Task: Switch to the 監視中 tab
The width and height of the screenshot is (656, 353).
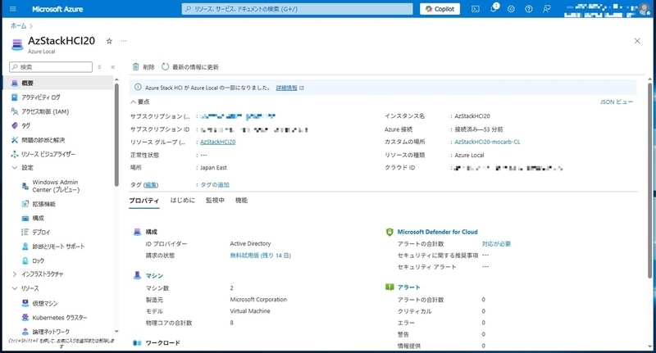Action: point(215,201)
